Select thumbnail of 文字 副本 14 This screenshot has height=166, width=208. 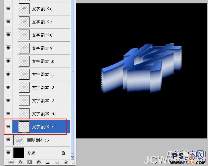click(24, 113)
